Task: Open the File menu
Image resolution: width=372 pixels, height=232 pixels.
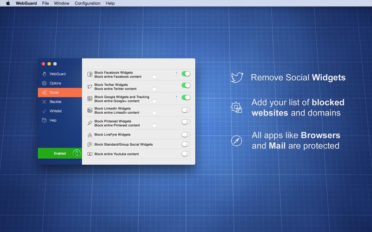Action: click(x=45, y=3)
